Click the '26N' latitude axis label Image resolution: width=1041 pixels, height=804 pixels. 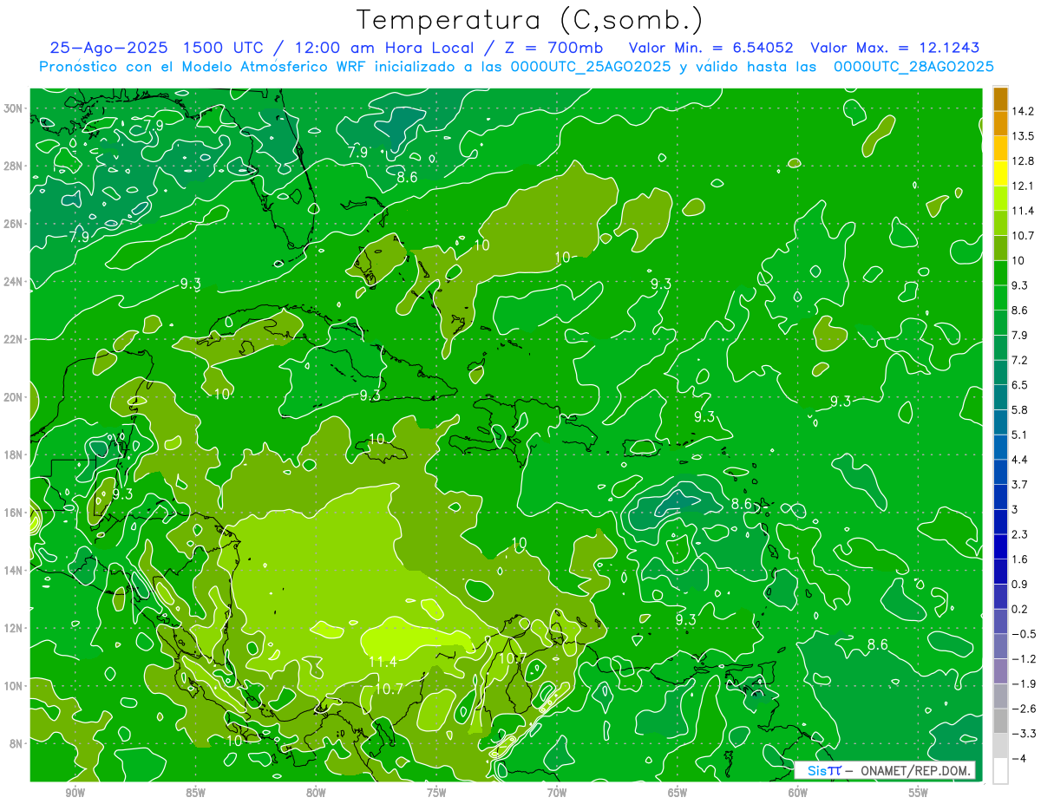(13, 224)
